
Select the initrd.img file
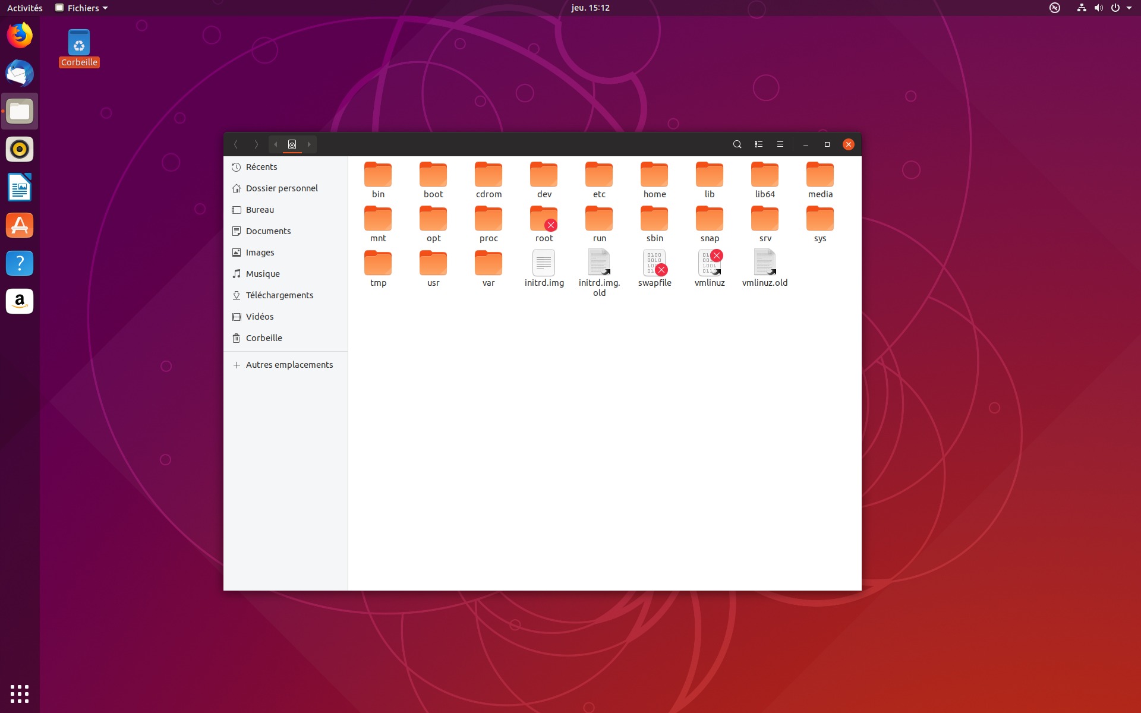pos(544,263)
